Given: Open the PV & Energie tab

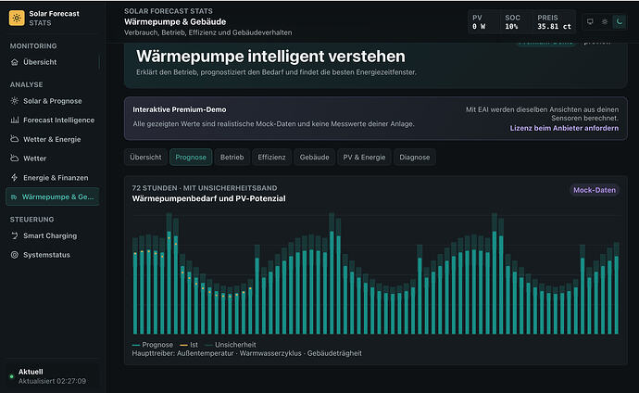Looking at the screenshot, I should click(x=364, y=157).
